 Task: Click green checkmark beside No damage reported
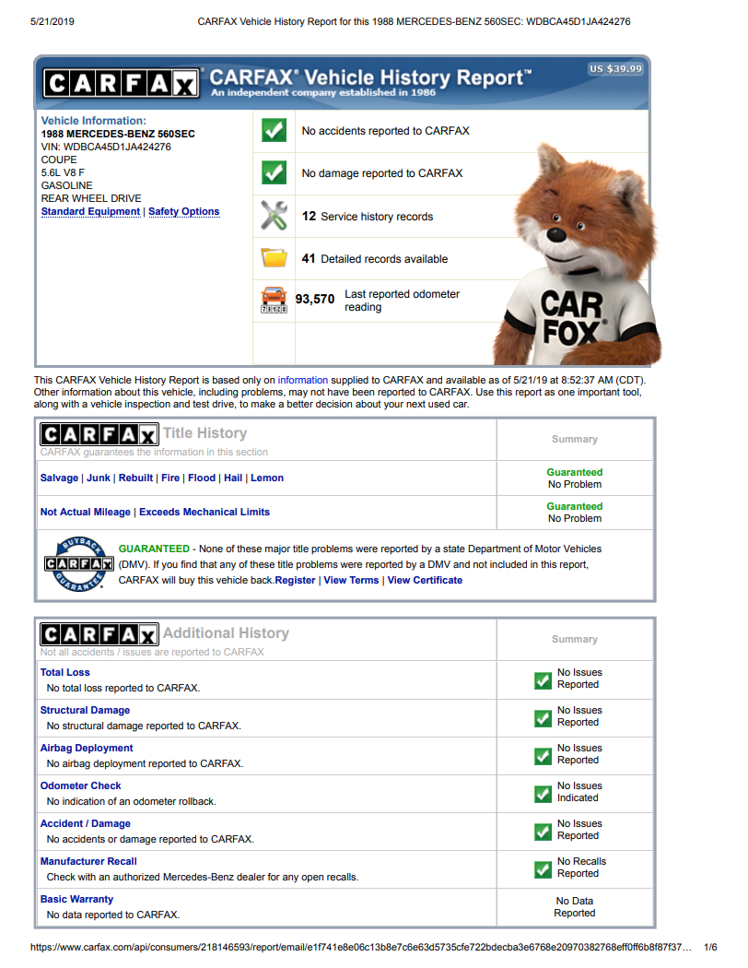click(x=274, y=173)
